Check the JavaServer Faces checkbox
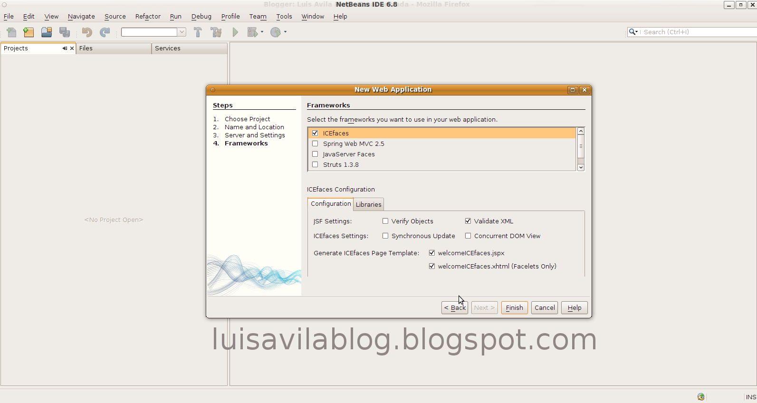 click(x=315, y=154)
